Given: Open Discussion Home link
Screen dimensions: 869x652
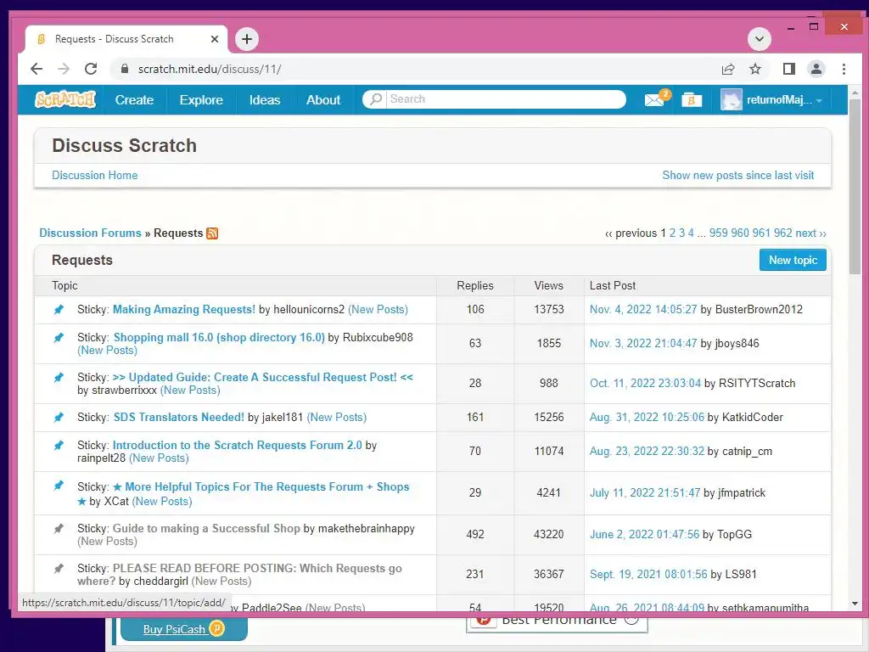Looking at the screenshot, I should click(x=95, y=175).
